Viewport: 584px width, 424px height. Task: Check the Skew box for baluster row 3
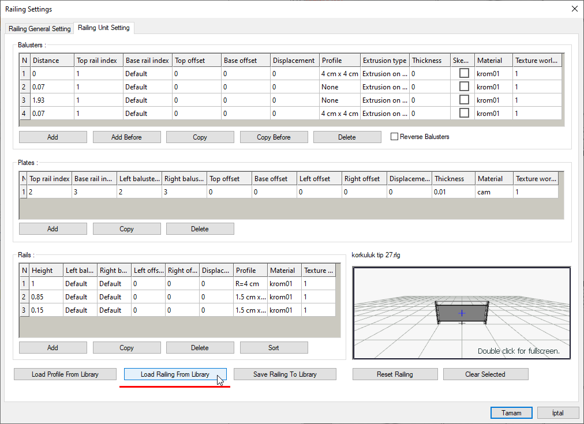464,100
